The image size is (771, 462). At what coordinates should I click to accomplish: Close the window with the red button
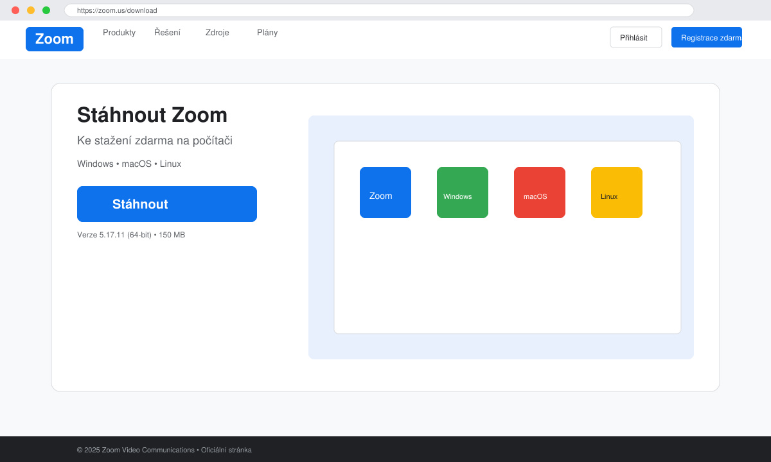point(15,10)
